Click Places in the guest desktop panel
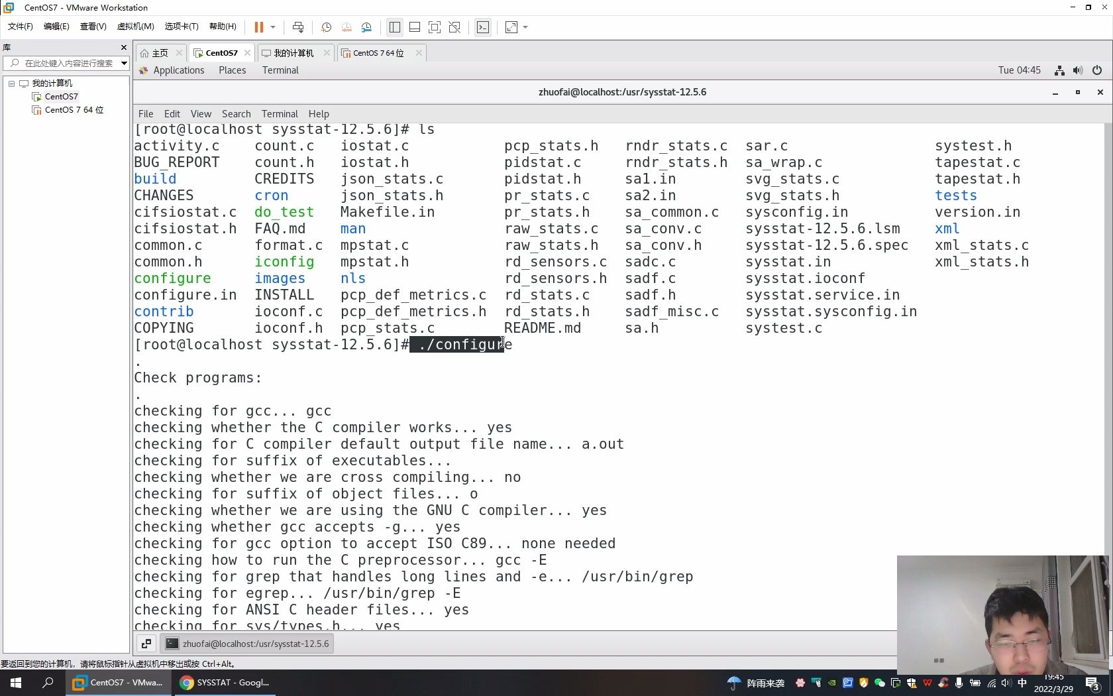The width and height of the screenshot is (1113, 696). point(233,71)
